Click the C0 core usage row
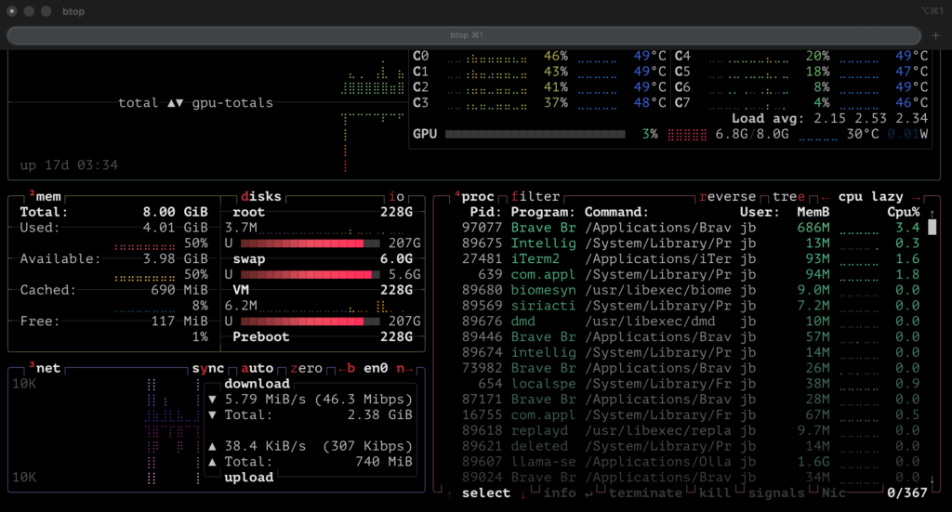The height and width of the screenshot is (512, 952). pos(539,57)
